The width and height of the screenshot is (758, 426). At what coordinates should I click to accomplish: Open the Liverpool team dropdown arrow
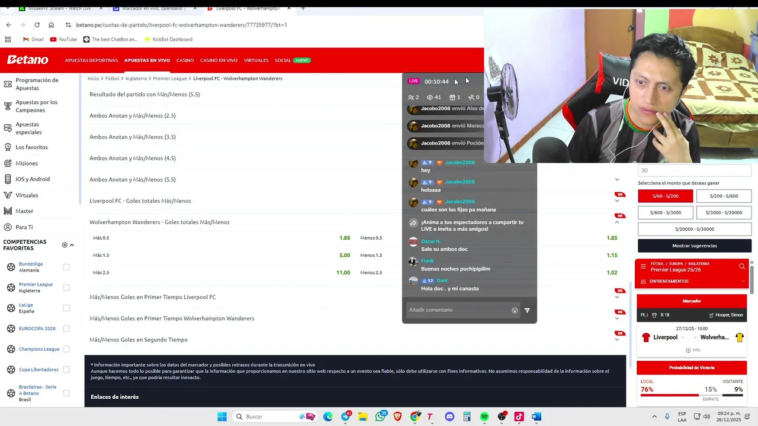pyautogui.click(x=683, y=337)
